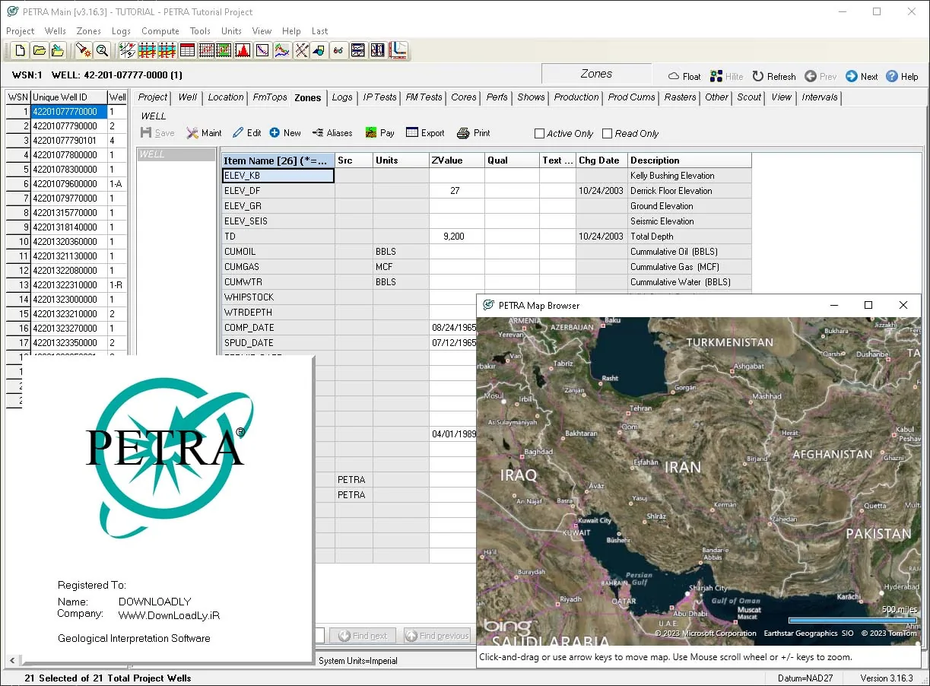Viewport: 930px width, 686px height.
Task: Click the Maint button
Action: [x=204, y=133]
